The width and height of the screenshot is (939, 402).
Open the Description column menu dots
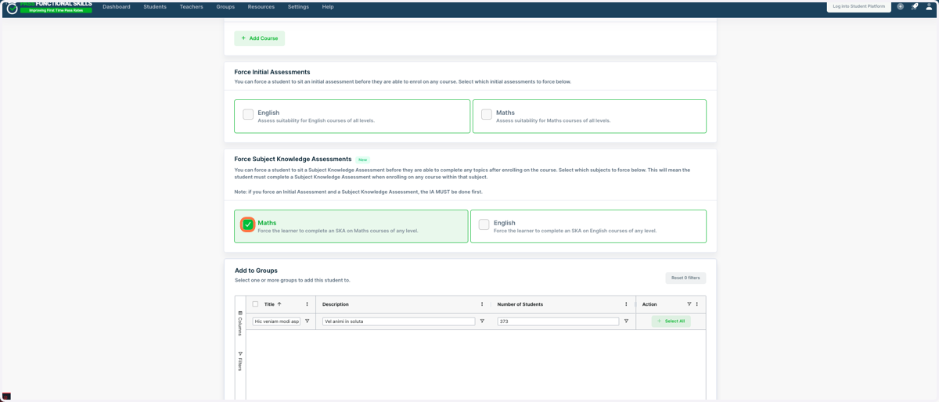(482, 304)
